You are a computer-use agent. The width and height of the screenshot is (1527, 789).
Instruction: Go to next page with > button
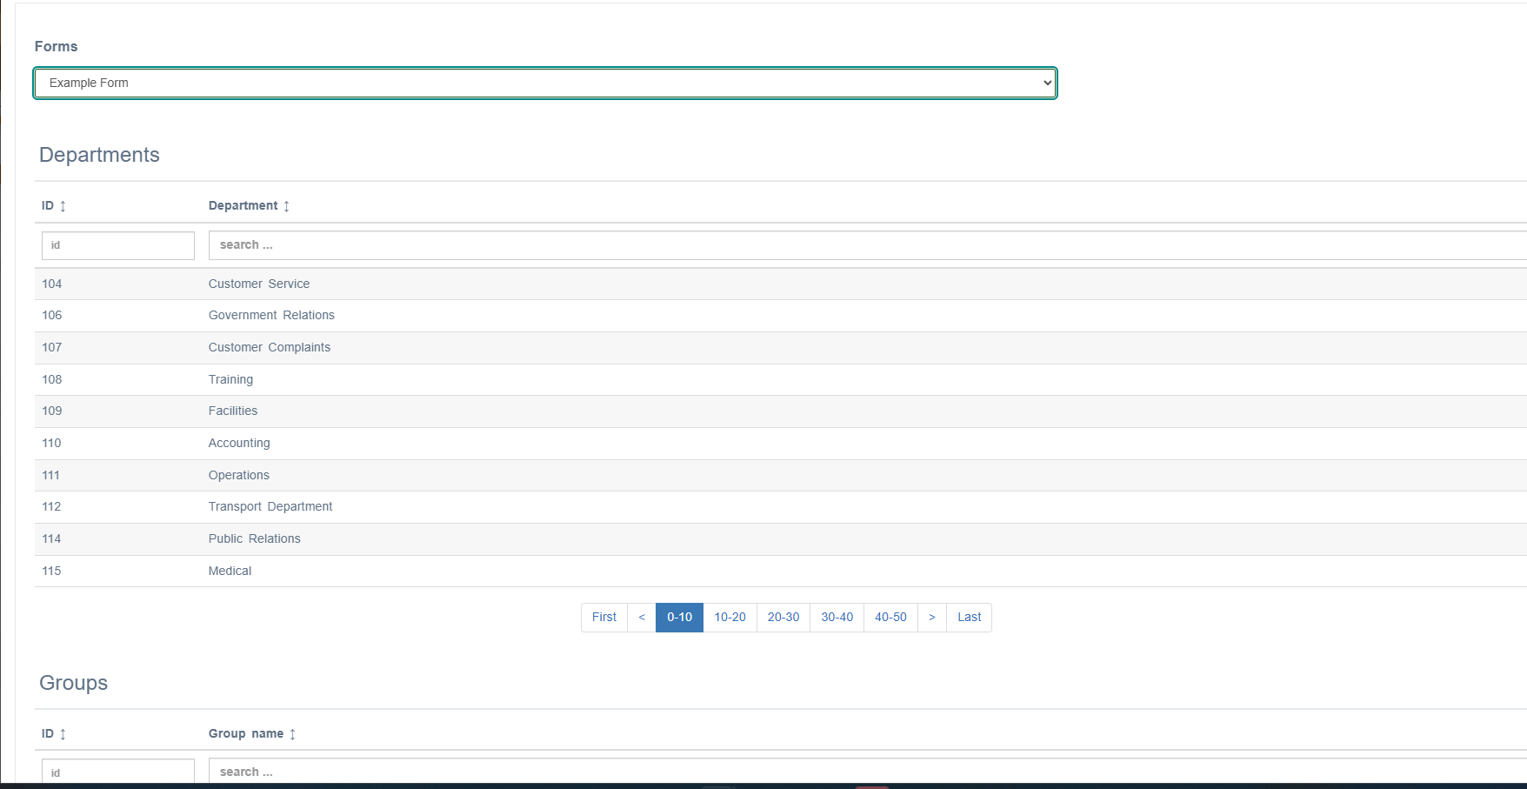(x=932, y=618)
